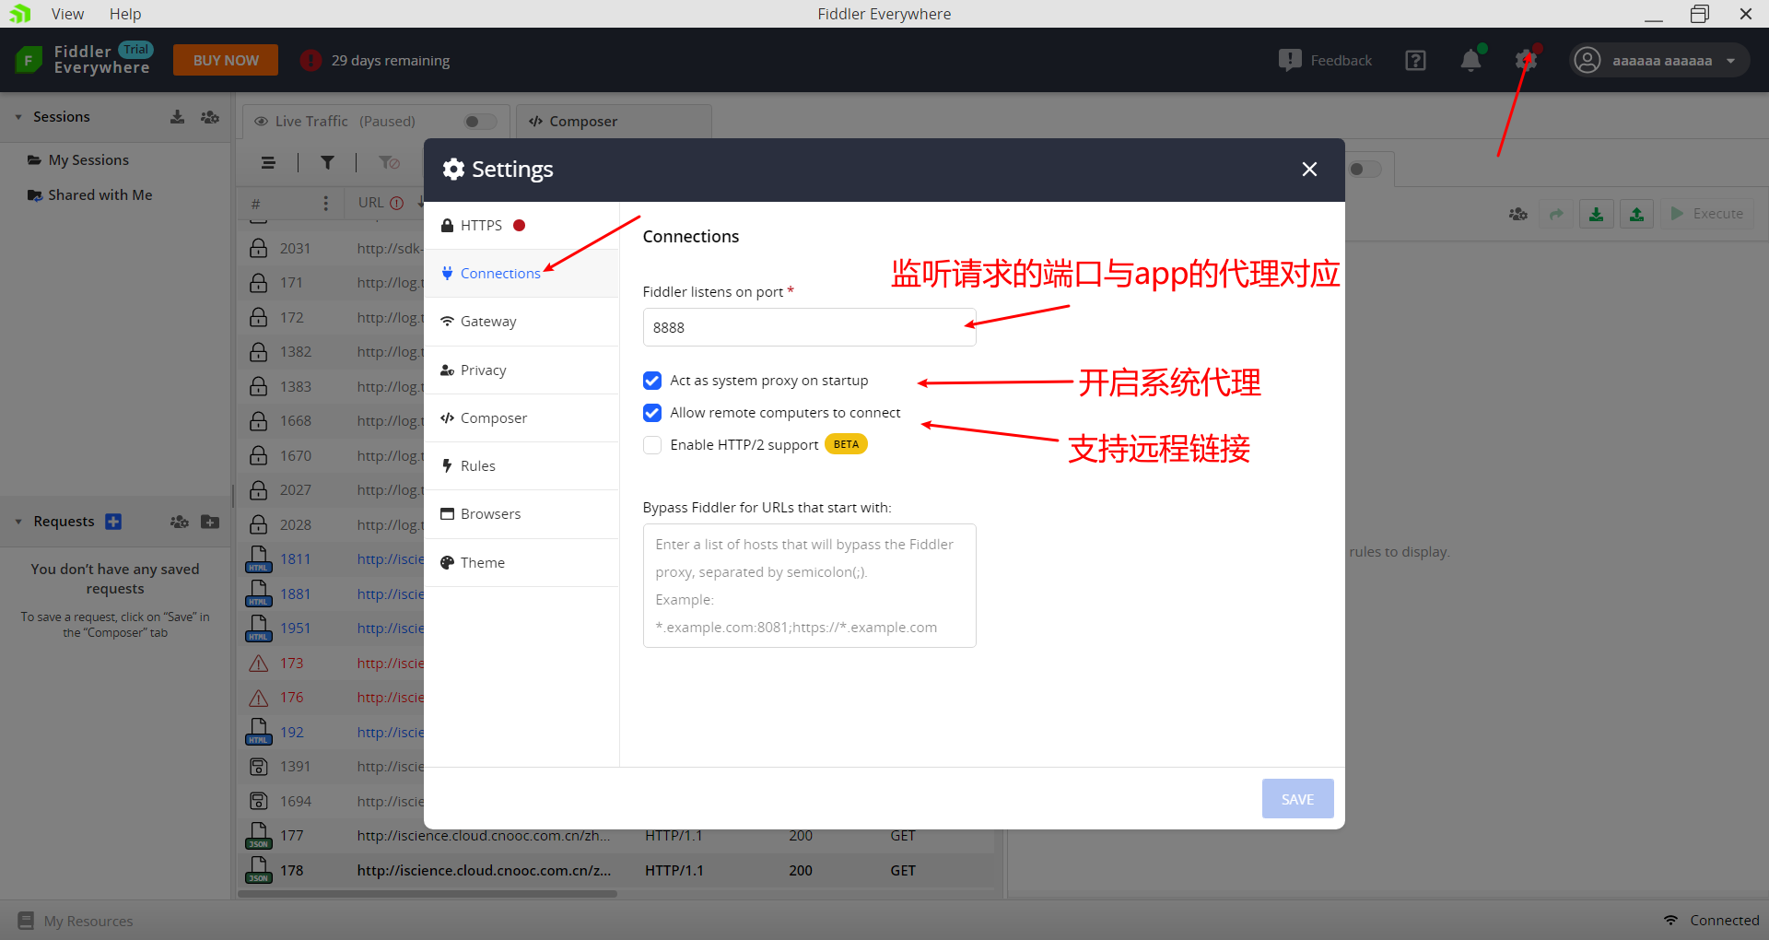
Task: Click the help question mark icon
Action: 1415,60
